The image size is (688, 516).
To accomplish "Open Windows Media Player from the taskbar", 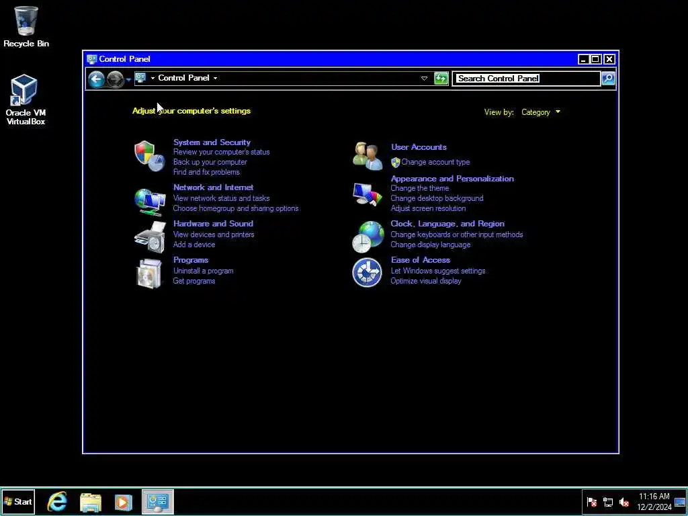I will pos(124,503).
